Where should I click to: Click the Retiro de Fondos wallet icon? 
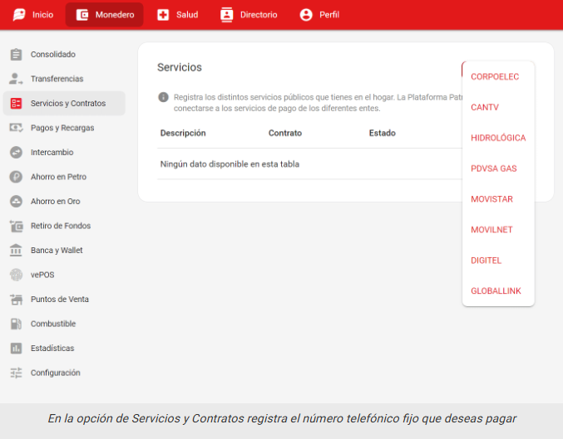point(16,226)
